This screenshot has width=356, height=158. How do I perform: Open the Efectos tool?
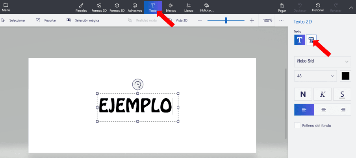click(171, 7)
